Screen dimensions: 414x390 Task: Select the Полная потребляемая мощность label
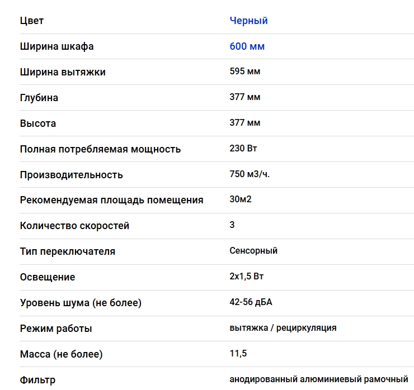pos(100,149)
